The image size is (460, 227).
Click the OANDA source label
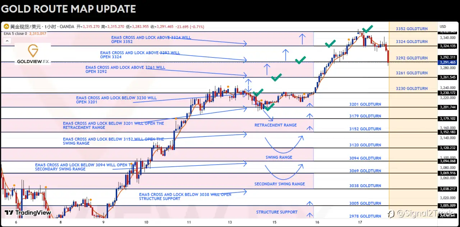(66, 27)
